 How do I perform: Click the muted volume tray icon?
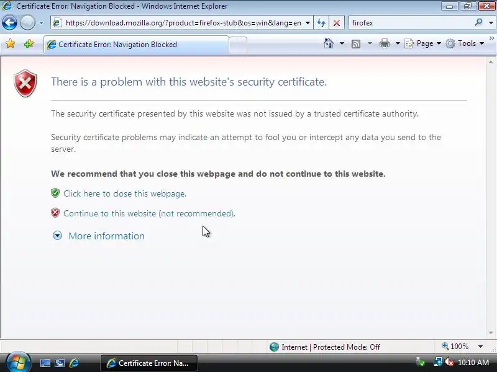pyautogui.click(x=449, y=362)
